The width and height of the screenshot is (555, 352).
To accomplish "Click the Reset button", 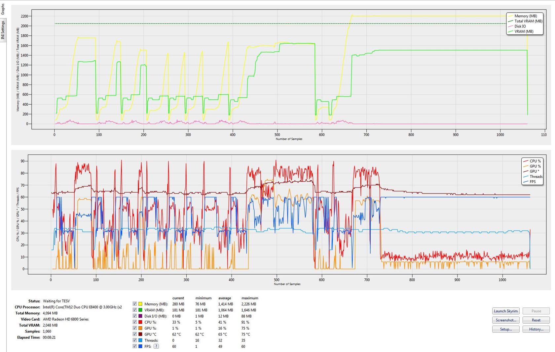I will [x=536, y=320].
